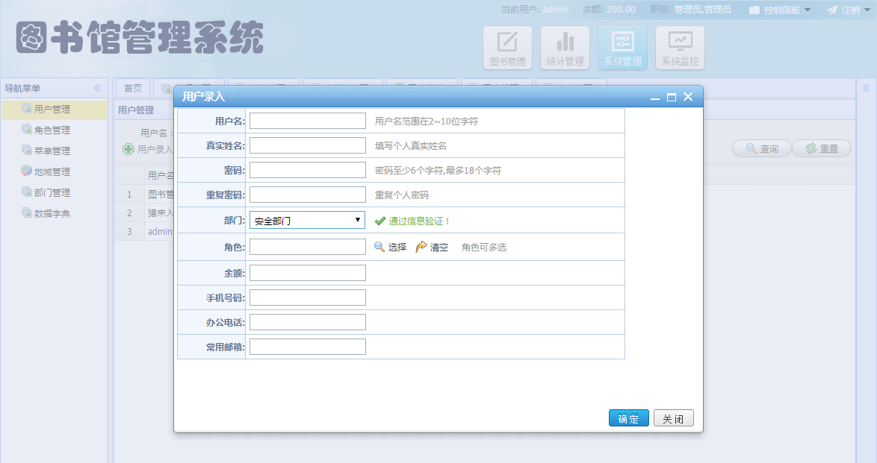Click the 关闭 close button in the dialog
Image resolution: width=877 pixels, height=463 pixels.
pos(673,418)
